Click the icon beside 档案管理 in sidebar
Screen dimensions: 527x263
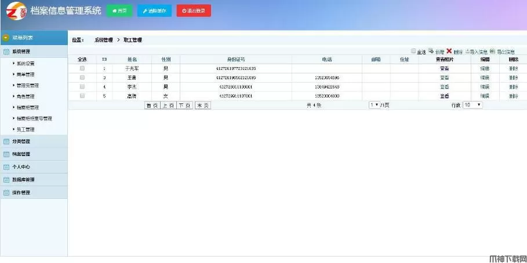(x=6, y=154)
